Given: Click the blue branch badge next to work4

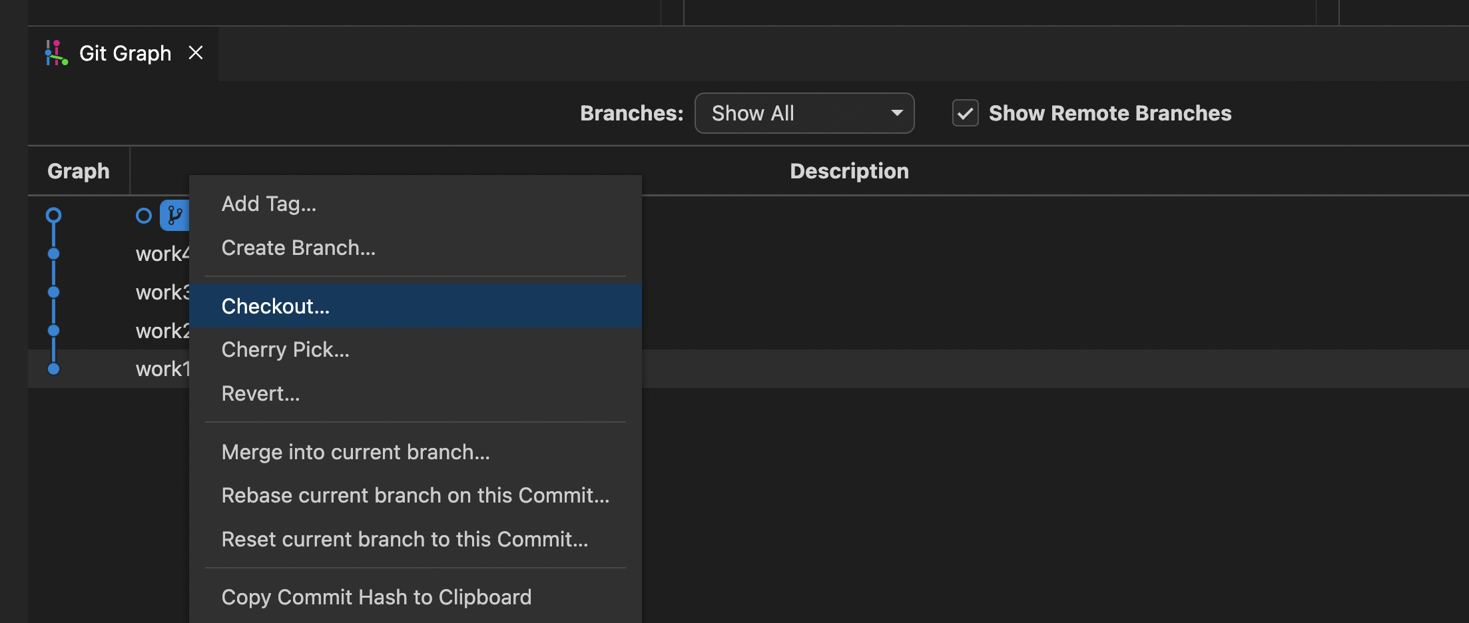Looking at the screenshot, I should tap(174, 215).
